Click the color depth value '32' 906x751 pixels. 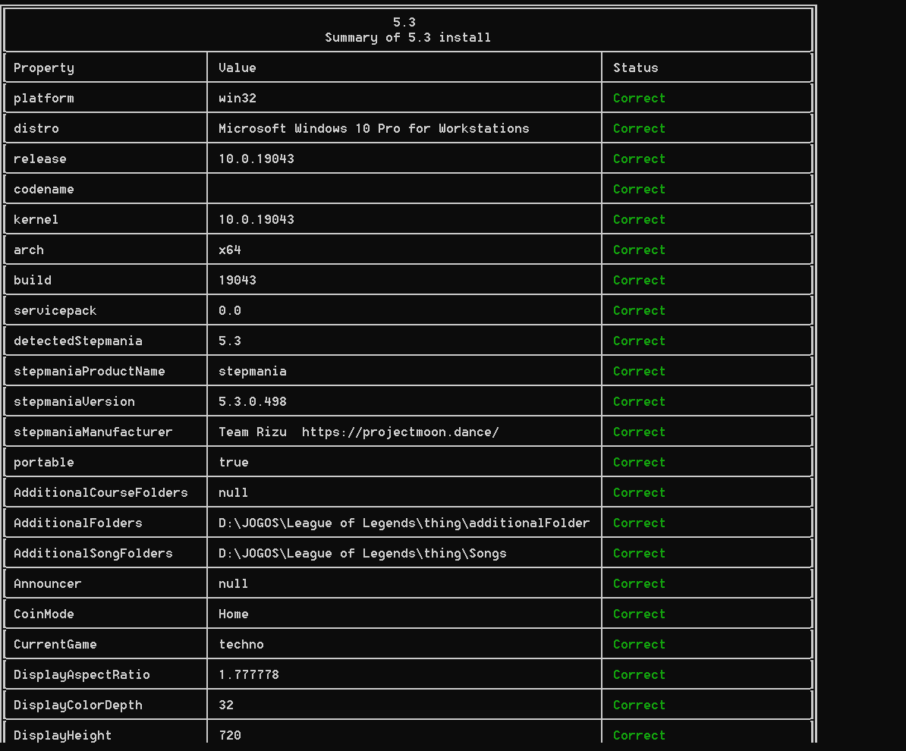[x=226, y=705]
